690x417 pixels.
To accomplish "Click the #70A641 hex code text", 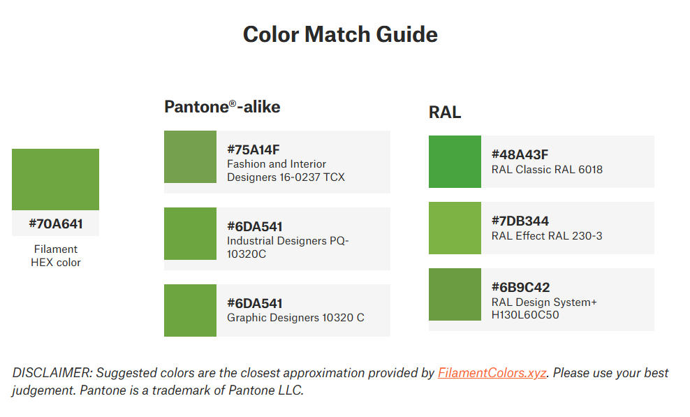I will tap(55, 224).
